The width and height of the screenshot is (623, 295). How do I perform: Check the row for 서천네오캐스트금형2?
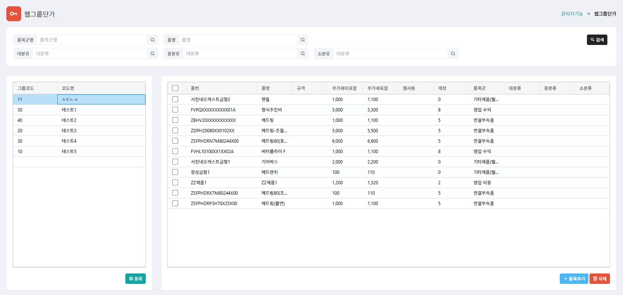tap(175, 99)
